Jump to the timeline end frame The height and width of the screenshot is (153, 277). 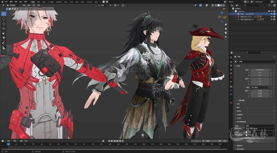123,141
